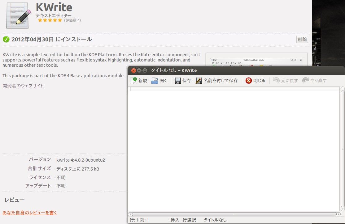Click horizontal scrollbar left arrow
The image size is (345, 224).
point(130,214)
